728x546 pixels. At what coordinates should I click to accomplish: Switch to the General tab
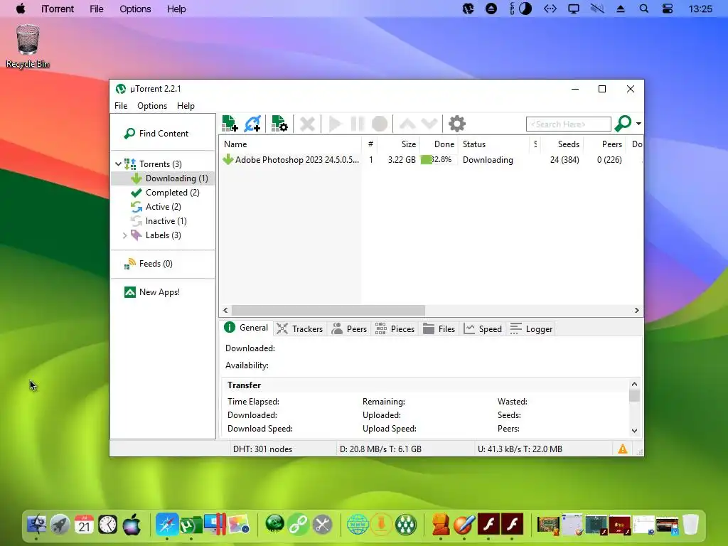pos(246,328)
